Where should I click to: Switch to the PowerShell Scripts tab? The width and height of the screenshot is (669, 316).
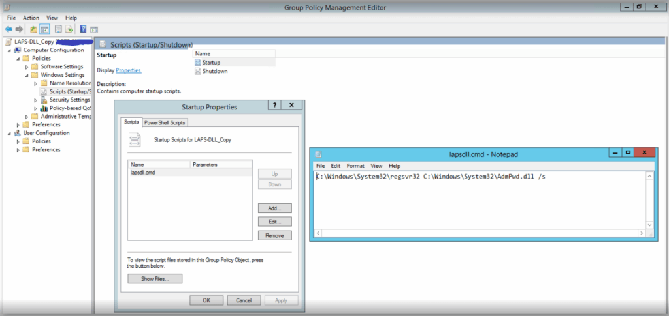[165, 122]
